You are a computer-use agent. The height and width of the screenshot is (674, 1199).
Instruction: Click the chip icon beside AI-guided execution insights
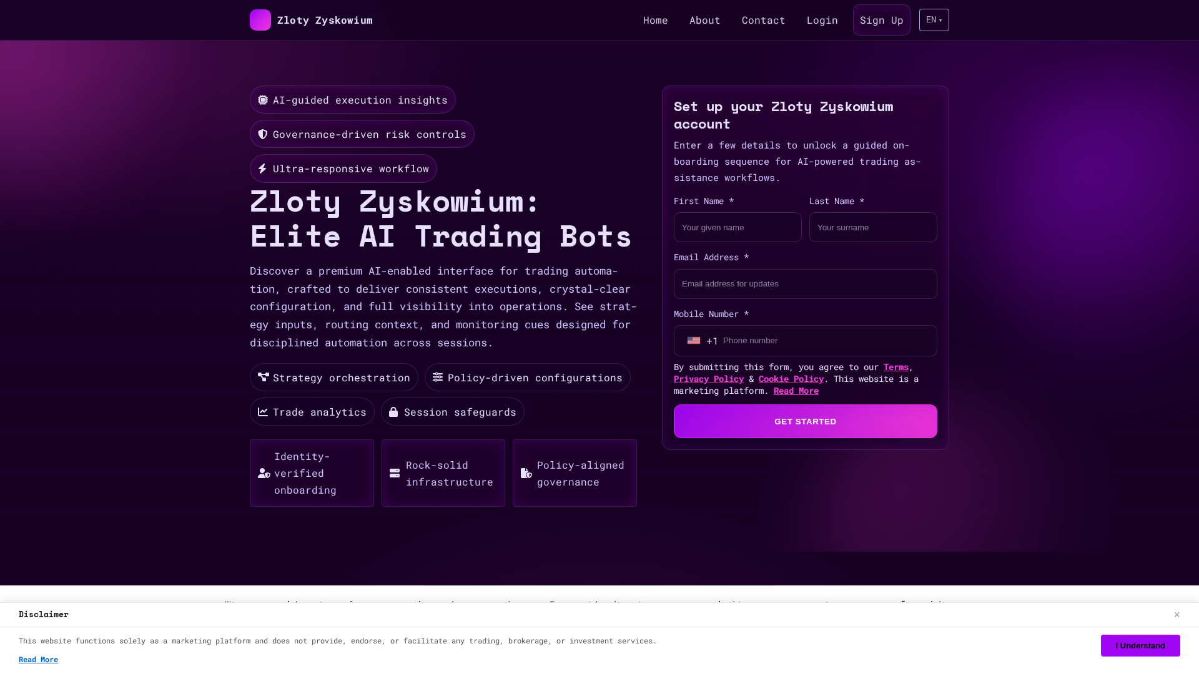pos(263,100)
